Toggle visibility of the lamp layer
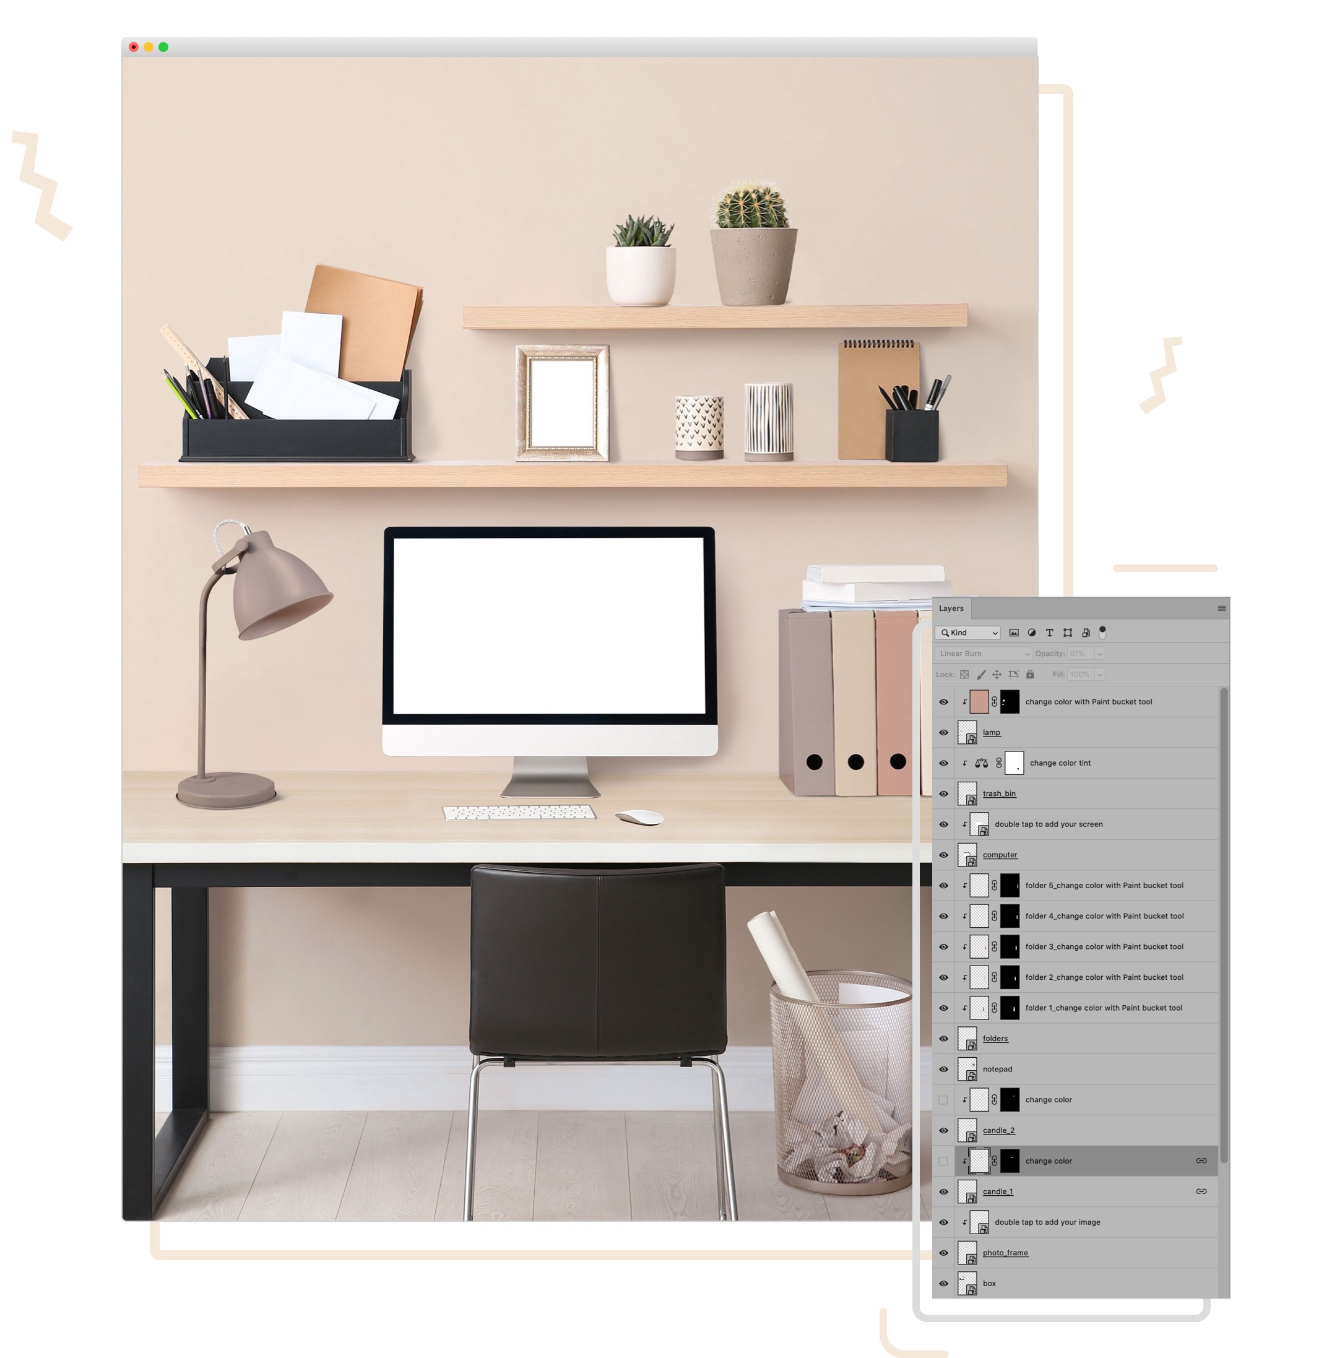This screenshot has width=1337, height=1358. pos(940,730)
